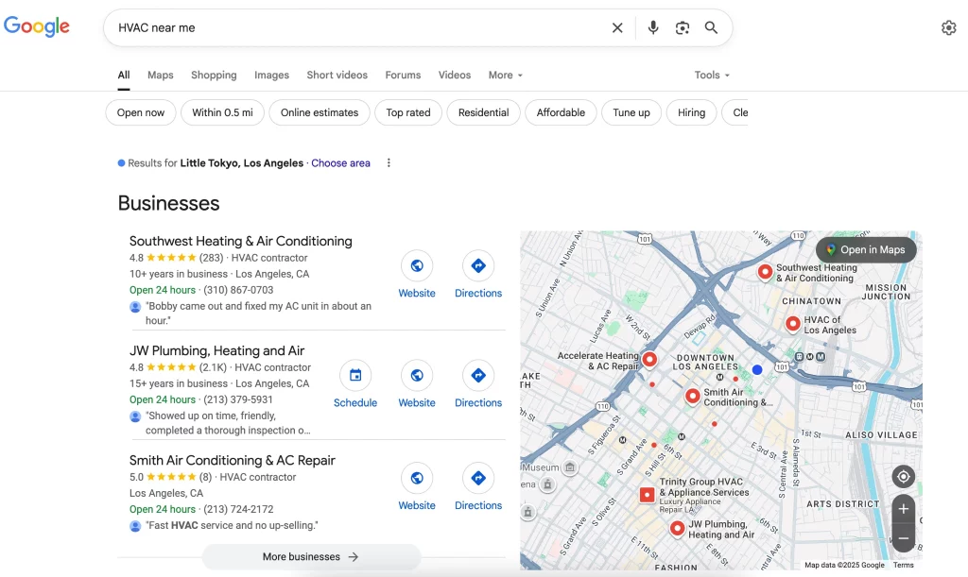Click the magnifying glass search icon
Viewport: 968px width, 577px height.
(711, 27)
